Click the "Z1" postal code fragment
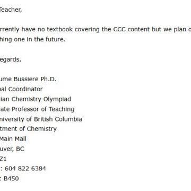 3,159
